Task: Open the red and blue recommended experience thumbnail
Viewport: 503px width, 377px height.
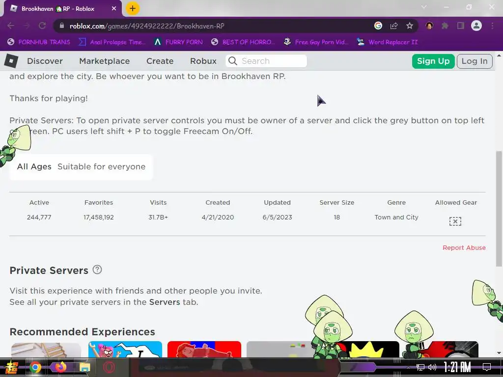Action: [x=204, y=350]
